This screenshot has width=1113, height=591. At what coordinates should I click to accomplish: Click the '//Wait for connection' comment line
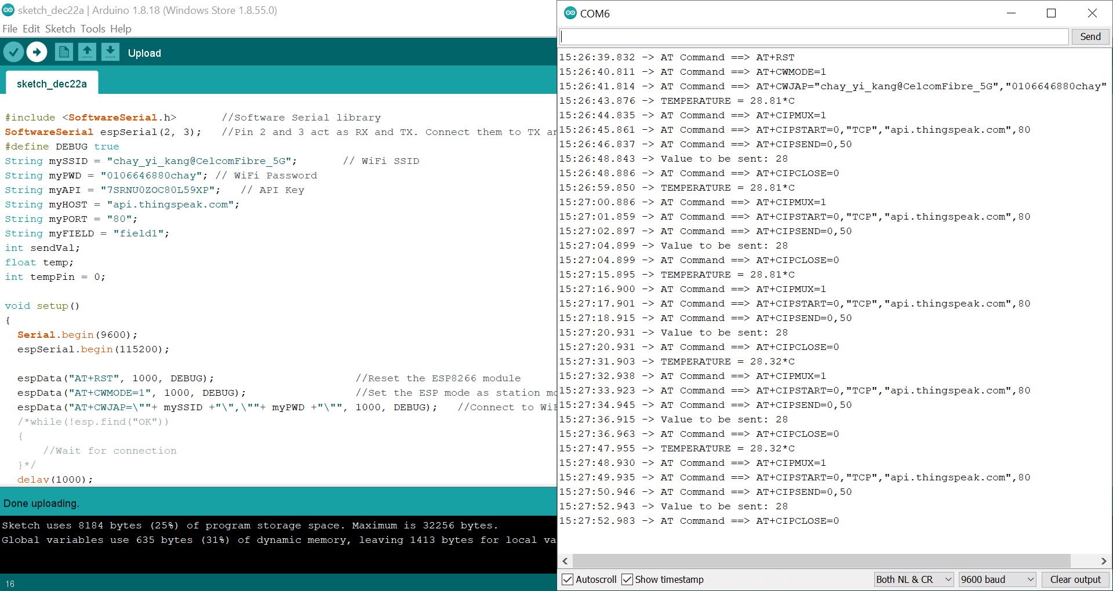coord(110,451)
